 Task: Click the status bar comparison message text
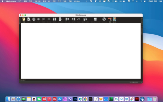[x=134, y=82]
